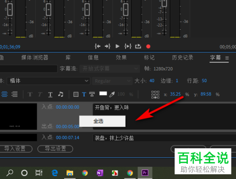Open the 字幕 panel menu (three lines icon)
This screenshot has height=179, width=236.
pos(227,58)
